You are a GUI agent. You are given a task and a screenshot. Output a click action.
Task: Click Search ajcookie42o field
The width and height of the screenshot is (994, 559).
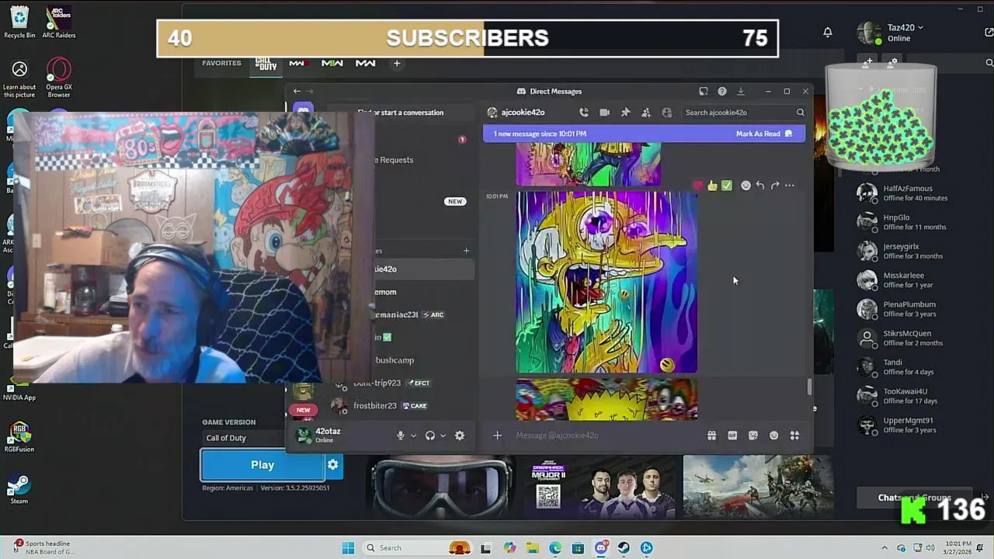[738, 113]
